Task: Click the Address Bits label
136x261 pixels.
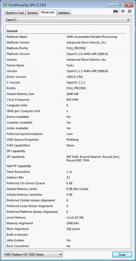Action: point(15,177)
